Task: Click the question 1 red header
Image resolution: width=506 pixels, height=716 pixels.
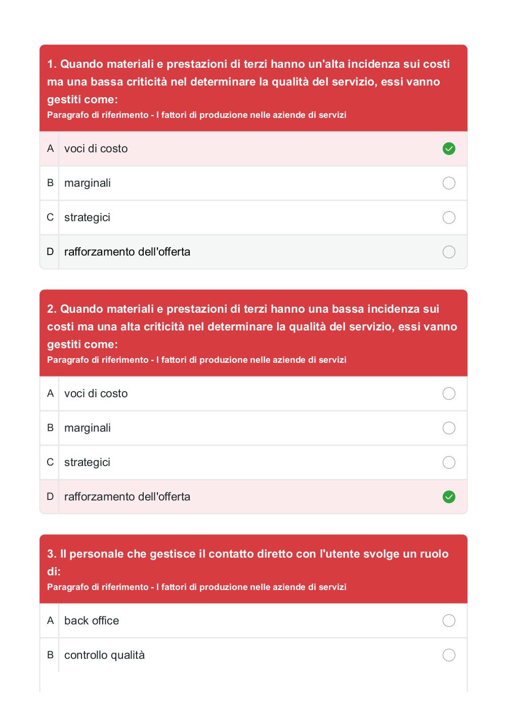Action: (254, 88)
